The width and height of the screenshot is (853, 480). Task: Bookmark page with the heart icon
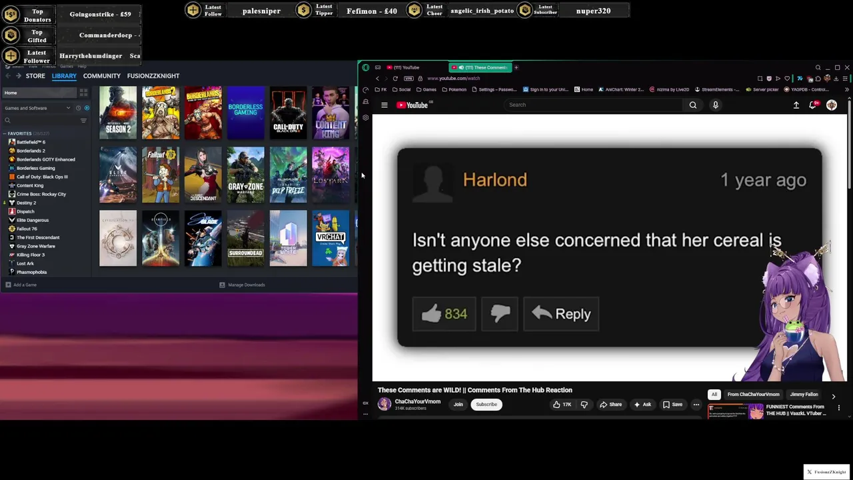click(787, 79)
